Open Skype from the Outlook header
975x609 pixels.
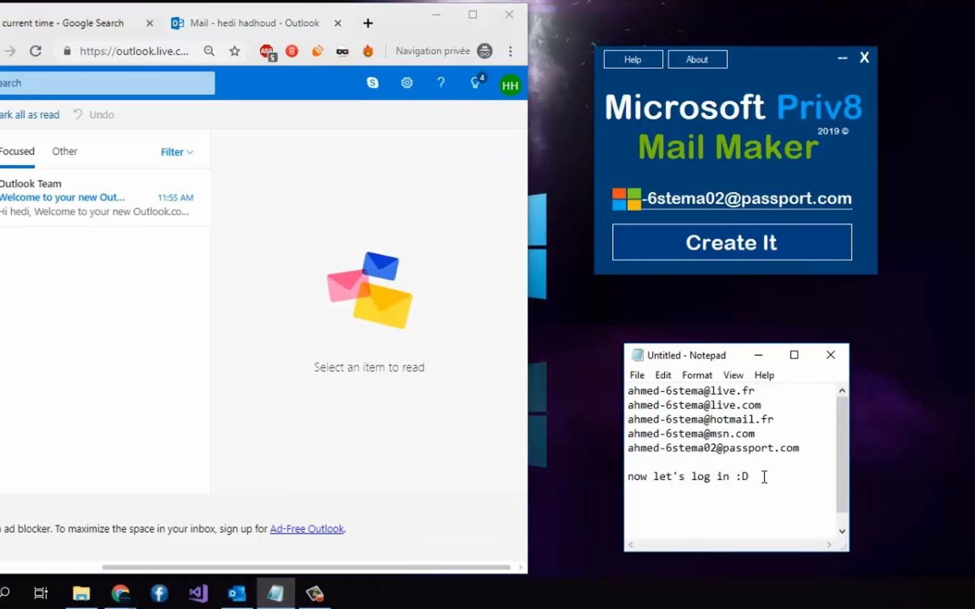pyautogui.click(x=372, y=83)
